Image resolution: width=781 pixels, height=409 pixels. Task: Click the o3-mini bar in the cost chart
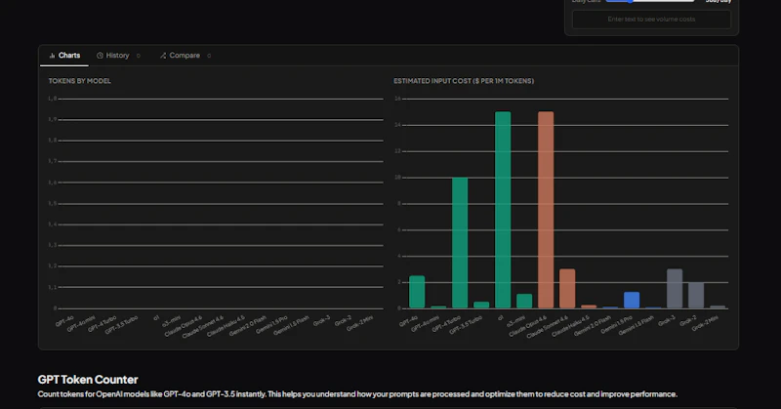pyautogui.click(x=524, y=301)
